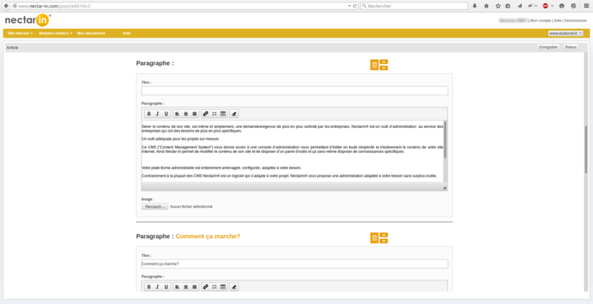Go to the browser home page icon
593x304 pixels.
486,6
